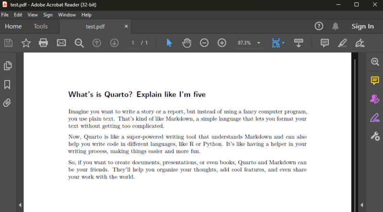Collapse the left navigation pane arrow
383x212 pixels.
(20, 205)
